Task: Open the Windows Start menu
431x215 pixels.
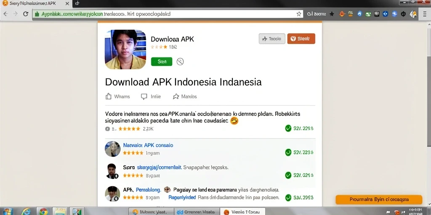Action: coord(8,212)
